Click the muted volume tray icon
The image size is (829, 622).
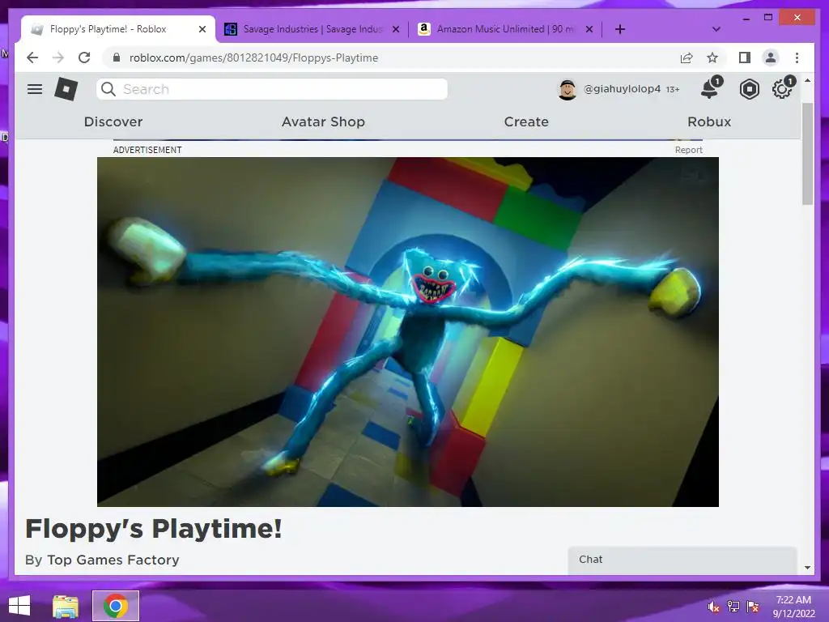[x=713, y=607]
